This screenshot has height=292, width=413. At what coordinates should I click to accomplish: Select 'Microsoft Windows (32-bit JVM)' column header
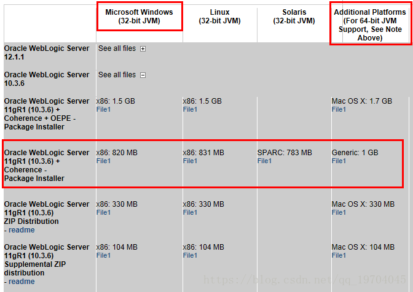(x=139, y=17)
